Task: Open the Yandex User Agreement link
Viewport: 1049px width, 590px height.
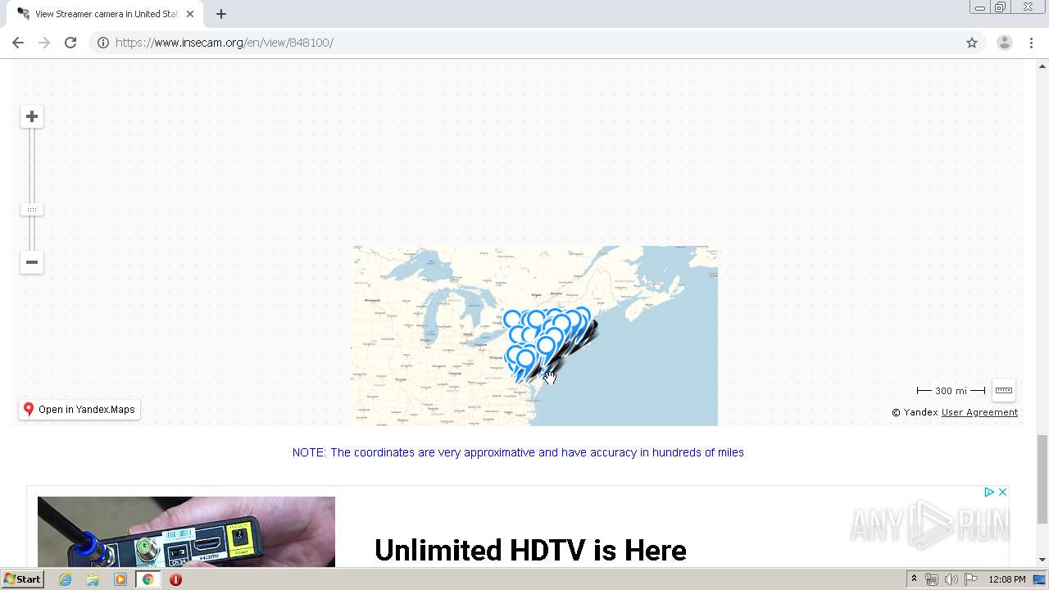Action: point(979,412)
